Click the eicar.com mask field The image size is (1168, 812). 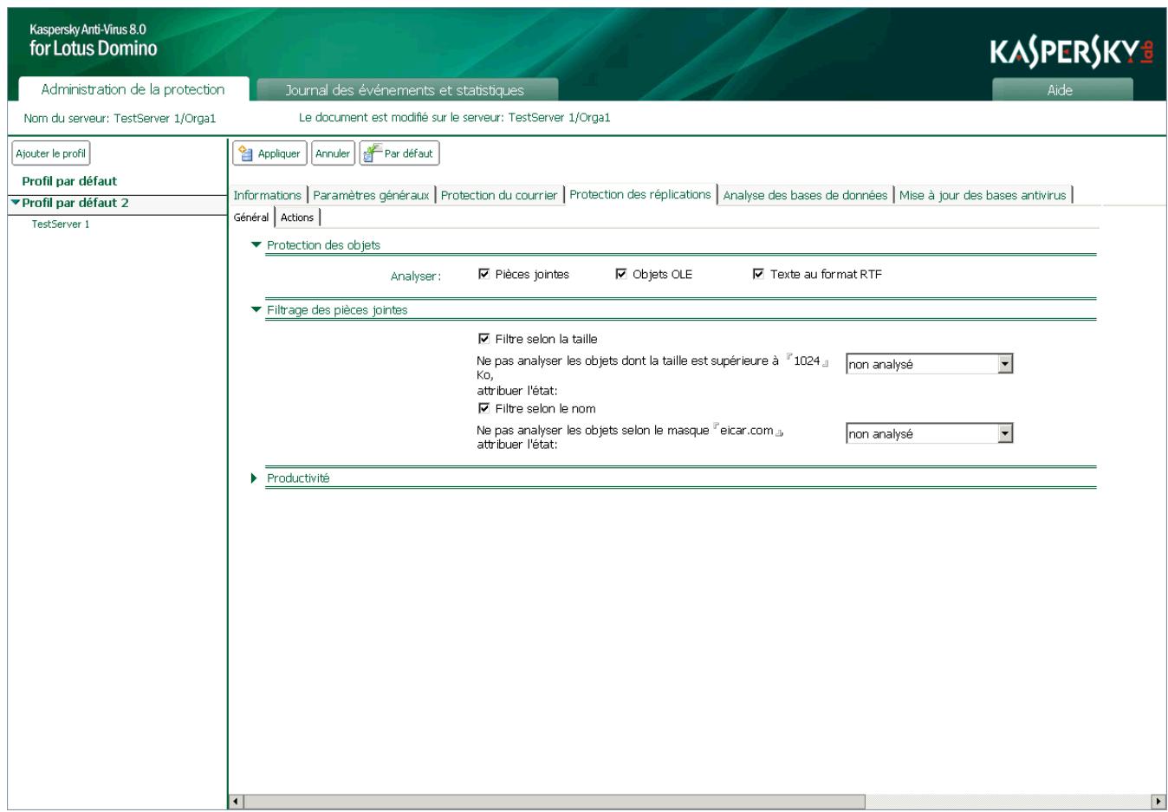(x=747, y=430)
